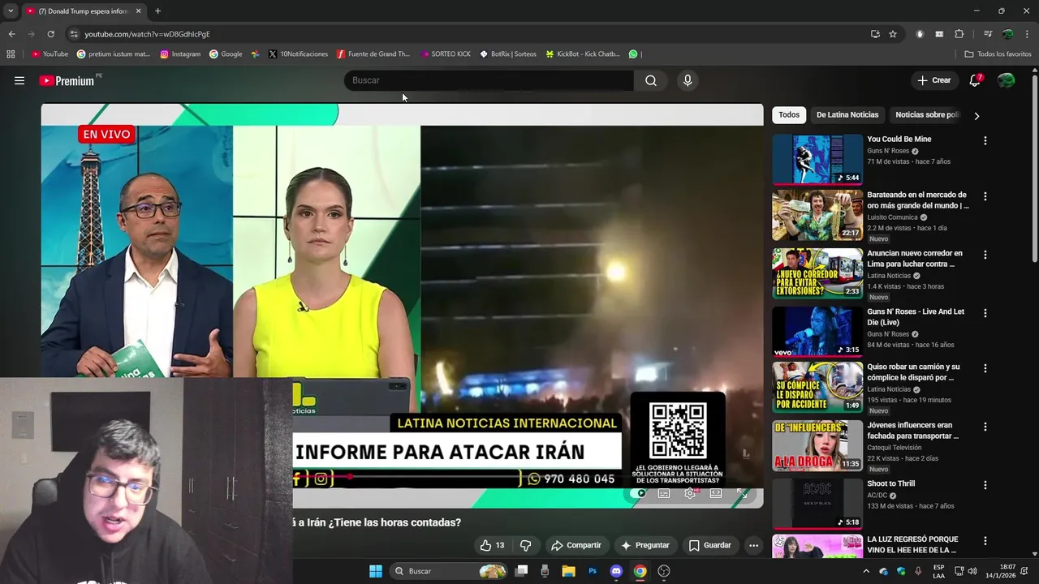The image size is (1039, 584).
Task: Click the address bar URL
Action: [x=147, y=34]
